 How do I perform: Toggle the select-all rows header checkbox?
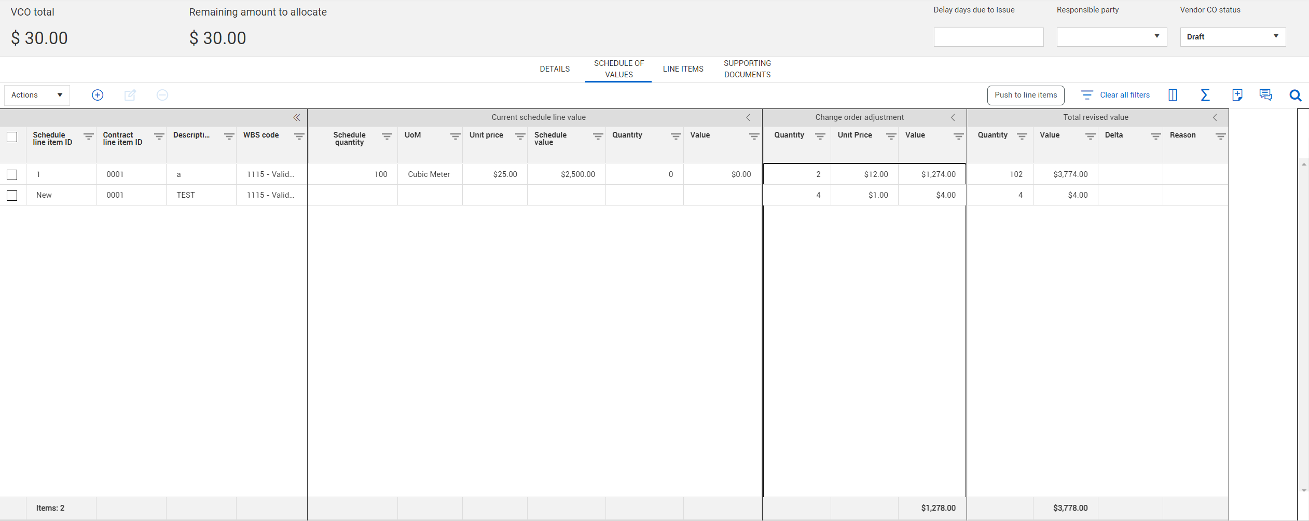point(12,137)
